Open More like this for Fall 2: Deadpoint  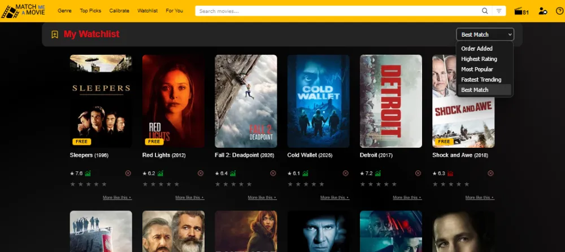pyautogui.click(x=262, y=197)
